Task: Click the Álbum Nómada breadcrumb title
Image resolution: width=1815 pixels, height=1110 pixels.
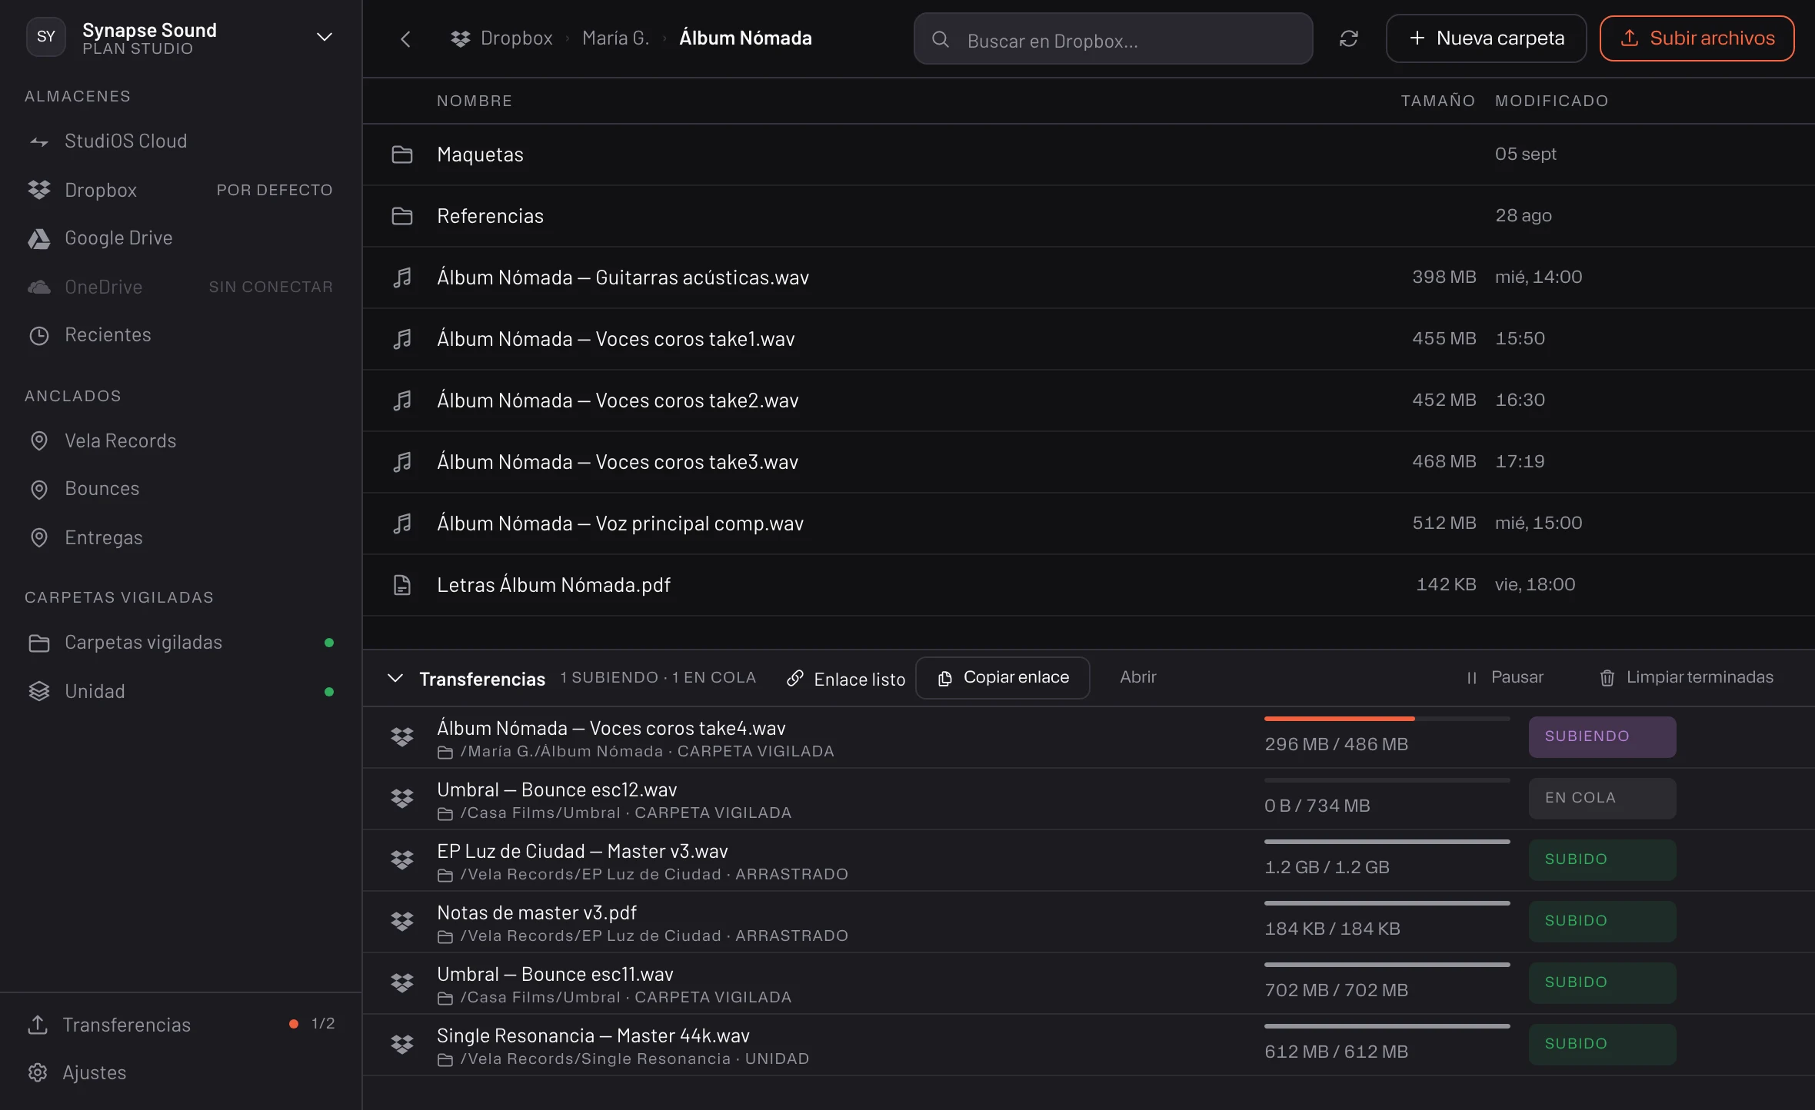Action: tap(745, 38)
